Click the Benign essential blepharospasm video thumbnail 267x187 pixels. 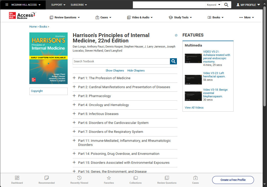pyautogui.click(x=193, y=96)
